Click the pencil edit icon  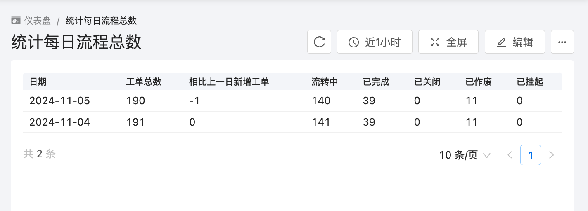click(501, 42)
